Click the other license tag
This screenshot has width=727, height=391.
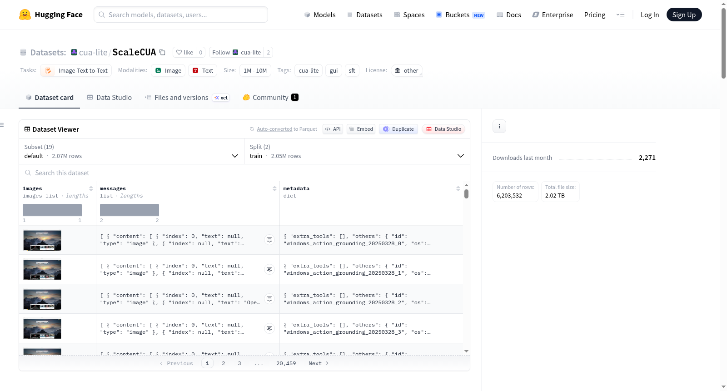(x=407, y=70)
